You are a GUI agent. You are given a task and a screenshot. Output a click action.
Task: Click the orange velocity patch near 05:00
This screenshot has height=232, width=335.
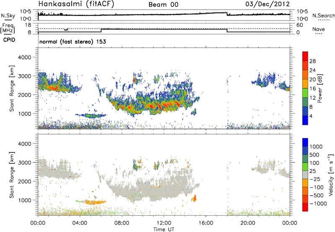94,202
